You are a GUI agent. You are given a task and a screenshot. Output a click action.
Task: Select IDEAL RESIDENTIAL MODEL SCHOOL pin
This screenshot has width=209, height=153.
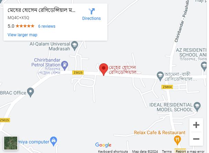click(197, 107)
